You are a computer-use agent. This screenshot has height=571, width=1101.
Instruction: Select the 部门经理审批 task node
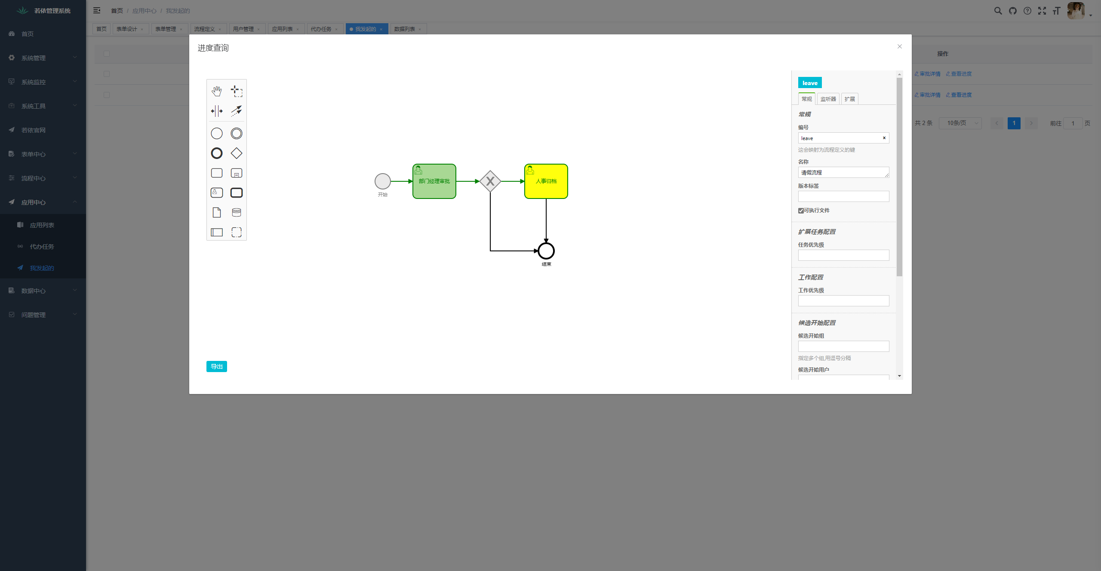(434, 181)
